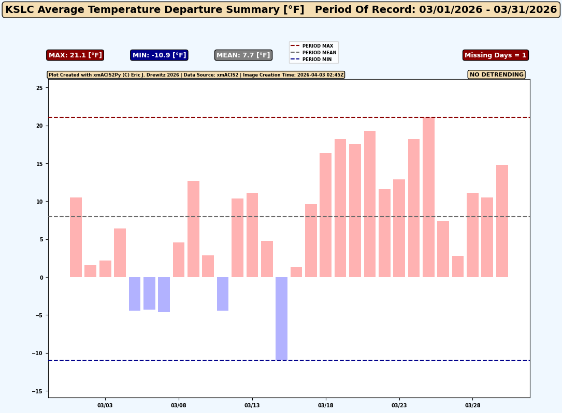Click the −15 y-axis tick label
Image resolution: width=562 pixels, height=413 pixels.
pos(37,391)
